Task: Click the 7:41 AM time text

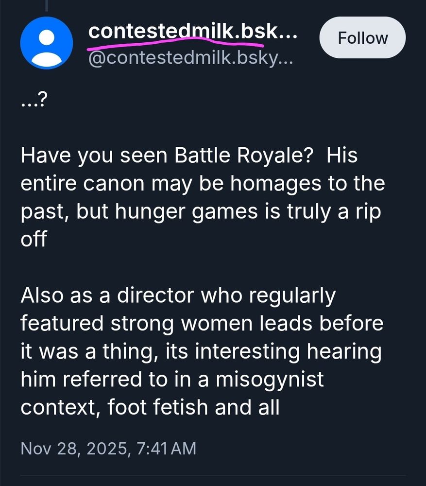Action: (x=168, y=448)
